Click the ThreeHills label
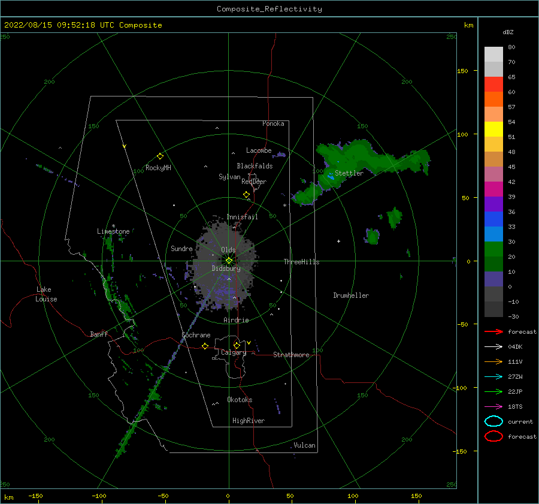 [301, 262]
